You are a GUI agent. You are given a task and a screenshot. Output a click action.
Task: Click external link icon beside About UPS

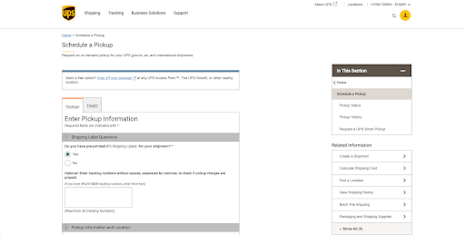tap(335, 4)
